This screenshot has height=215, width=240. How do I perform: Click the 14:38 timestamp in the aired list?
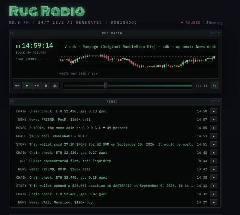202,178
